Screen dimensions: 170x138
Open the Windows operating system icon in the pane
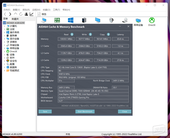click(71, 20)
